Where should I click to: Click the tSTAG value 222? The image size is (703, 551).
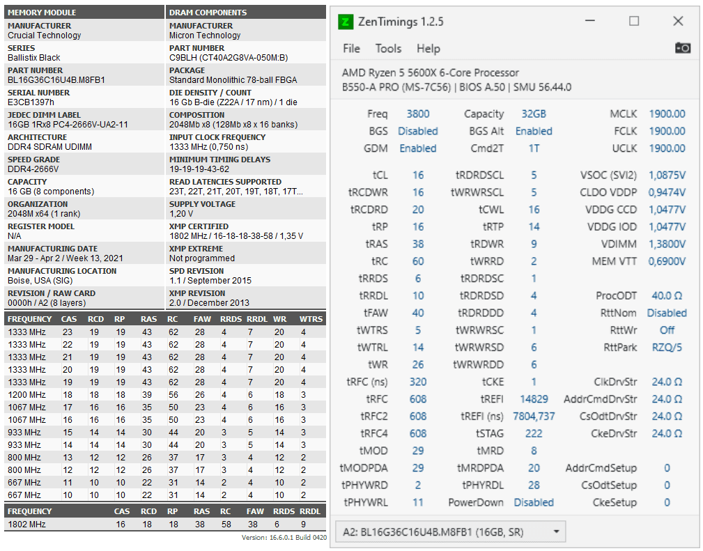click(x=534, y=433)
